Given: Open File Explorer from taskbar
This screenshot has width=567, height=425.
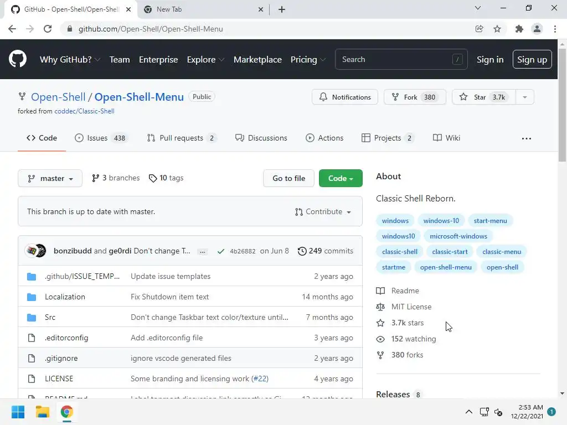Looking at the screenshot, I should click(42, 412).
